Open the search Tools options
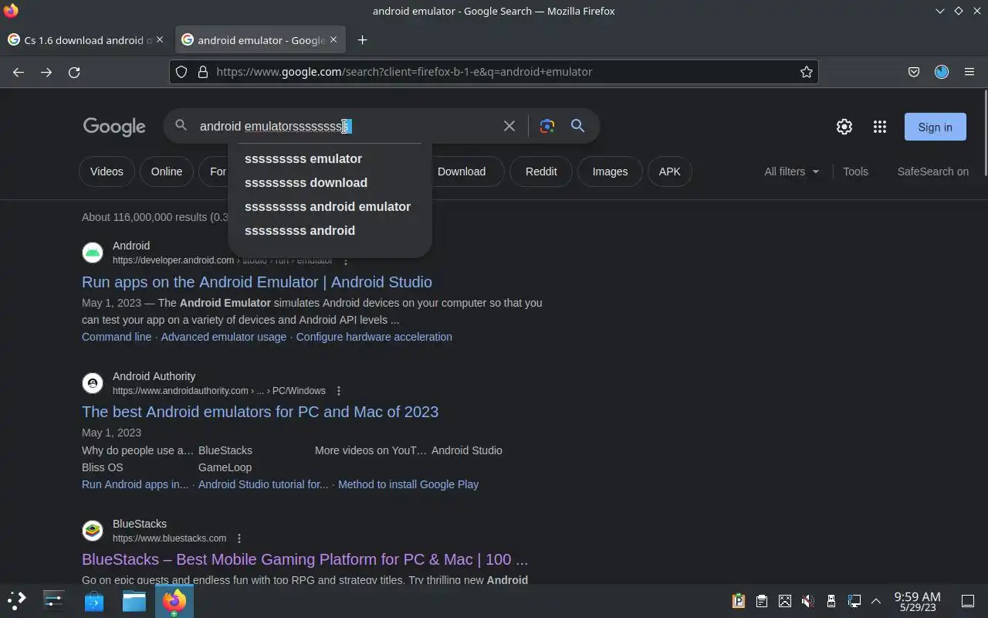 [x=855, y=171]
